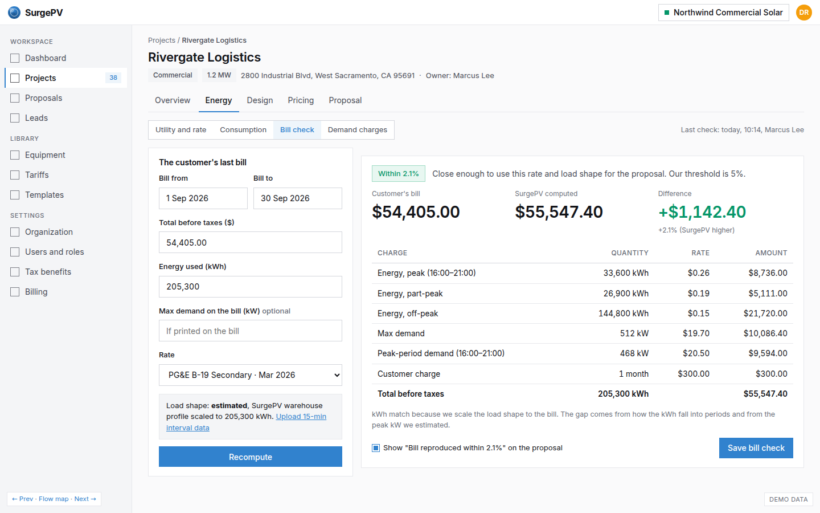
Task: Click the Total before taxes input field
Action: pyautogui.click(x=251, y=242)
